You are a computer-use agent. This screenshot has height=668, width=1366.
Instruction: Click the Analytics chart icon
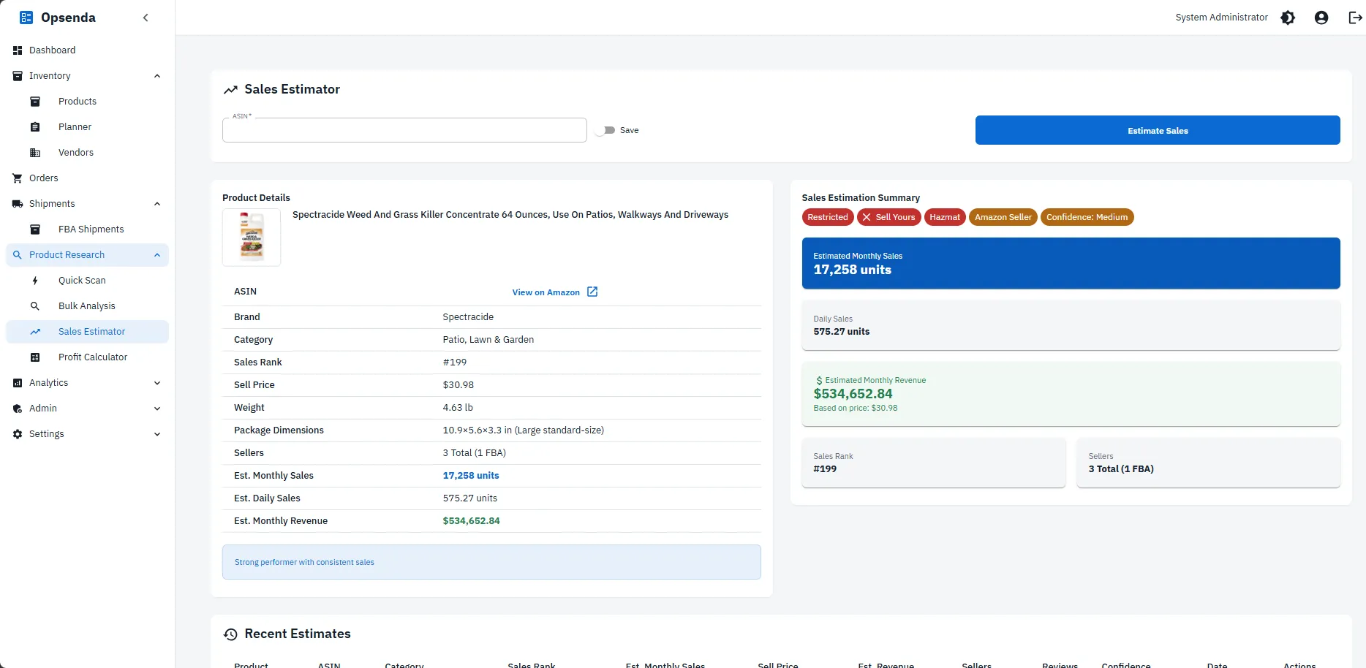coord(18,383)
